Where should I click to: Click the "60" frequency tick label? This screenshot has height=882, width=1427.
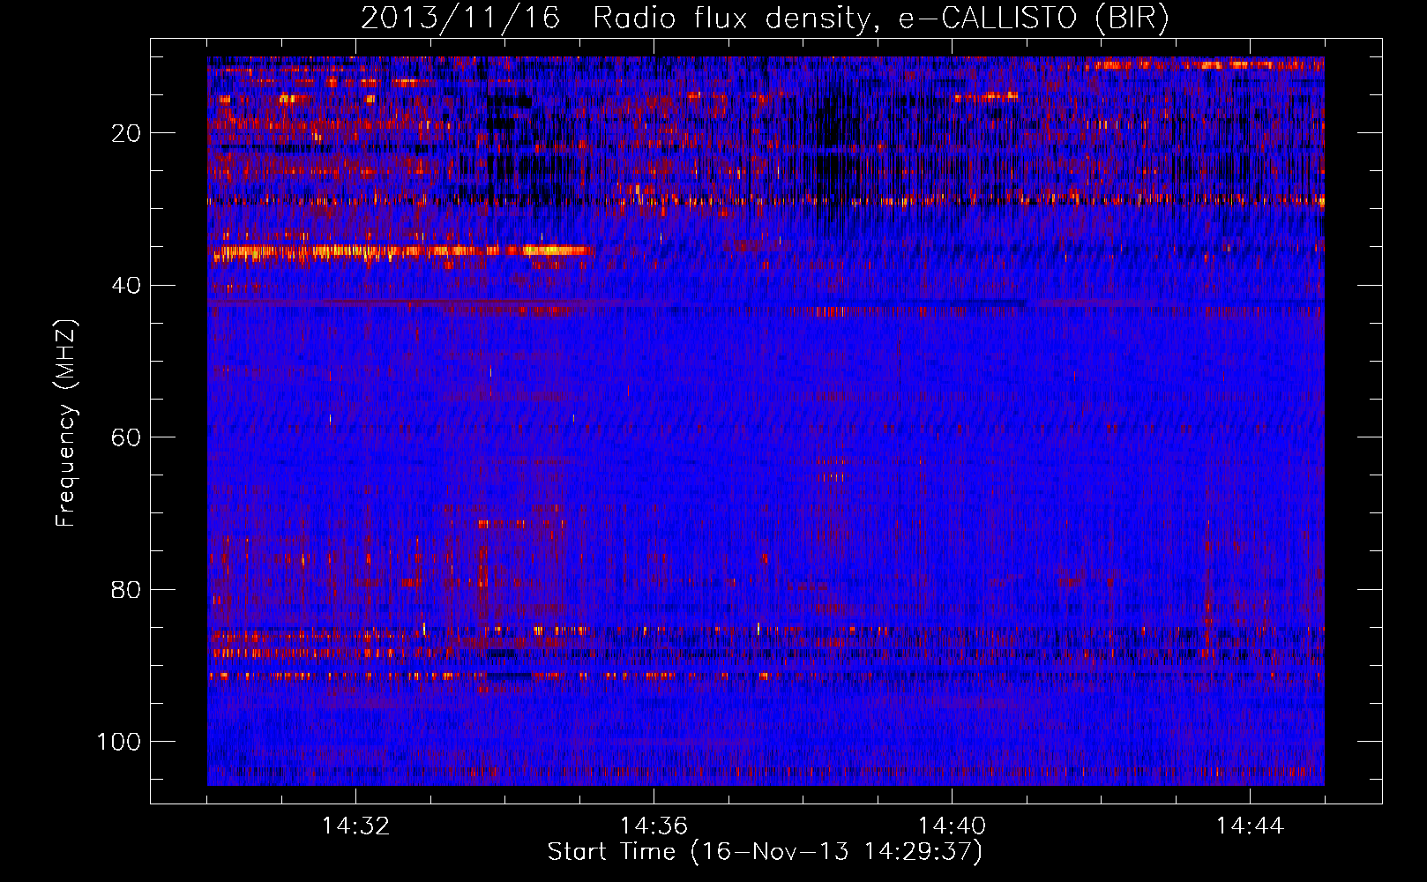coord(127,437)
